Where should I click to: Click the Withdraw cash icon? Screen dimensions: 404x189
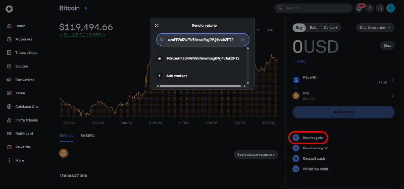tap(296, 169)
